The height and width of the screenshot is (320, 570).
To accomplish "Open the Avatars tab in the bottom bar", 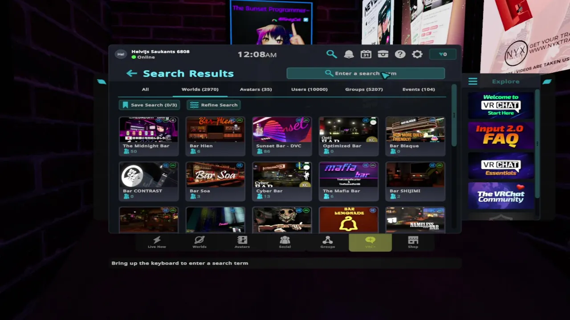I will tap(242, 243).
